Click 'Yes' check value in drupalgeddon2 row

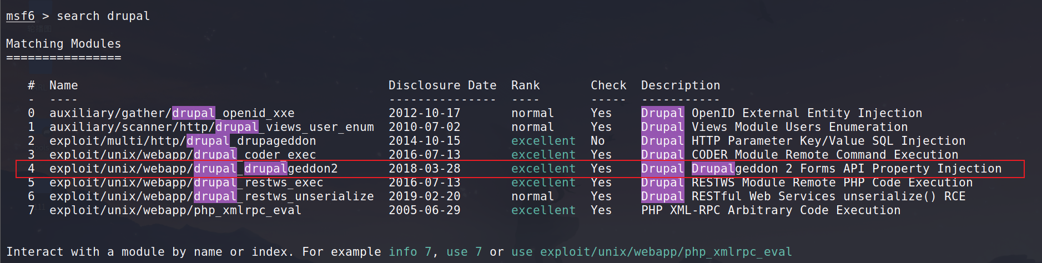[x=601, y=169]
